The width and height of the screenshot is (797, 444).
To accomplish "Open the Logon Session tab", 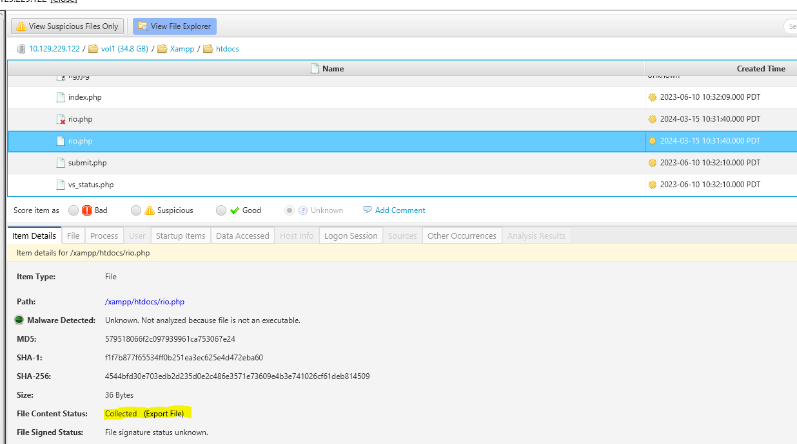I will click(x=350, y=236).
